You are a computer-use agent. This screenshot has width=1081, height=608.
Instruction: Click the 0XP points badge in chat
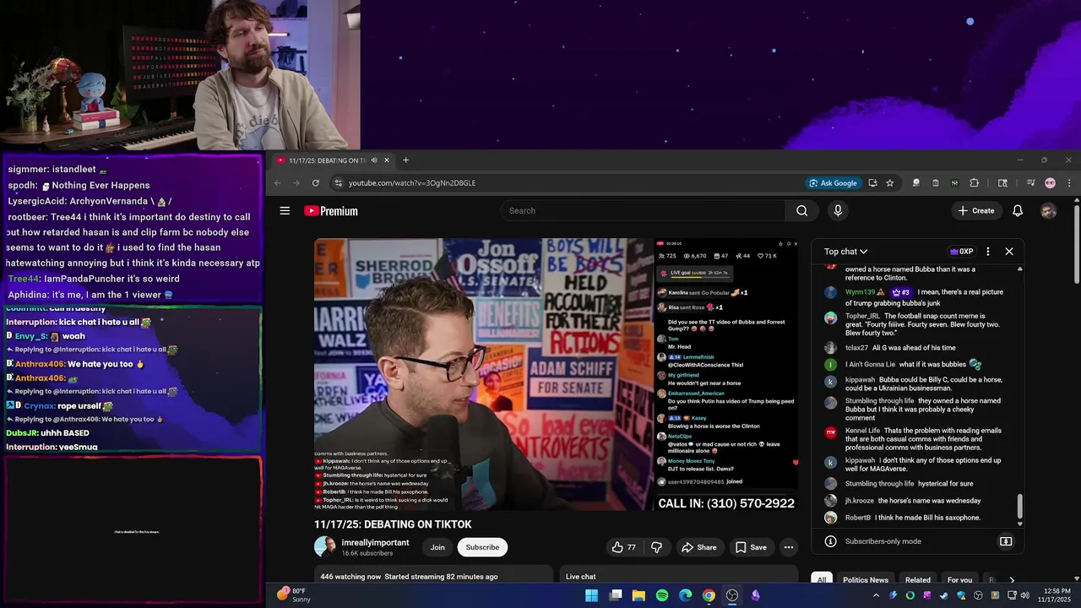962,252
